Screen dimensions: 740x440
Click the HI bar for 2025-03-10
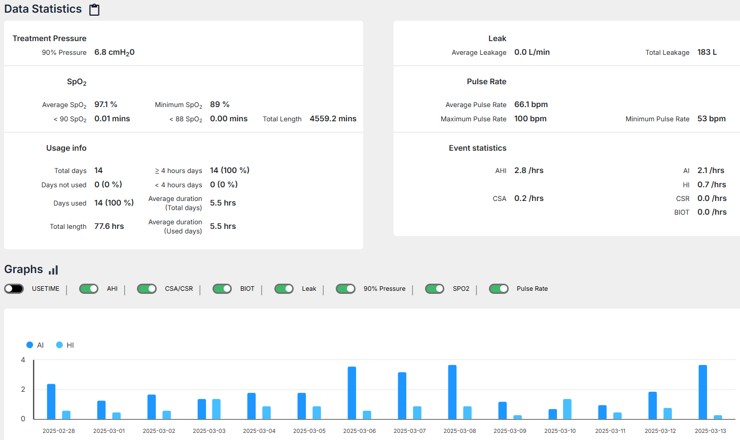(567, 409)
